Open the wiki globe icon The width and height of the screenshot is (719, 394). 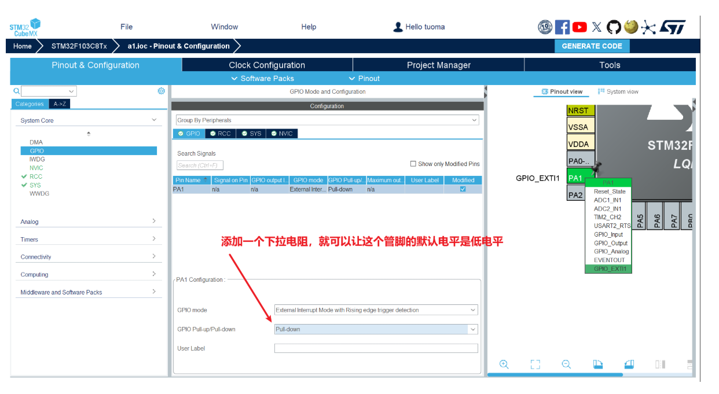coord(631,27)
